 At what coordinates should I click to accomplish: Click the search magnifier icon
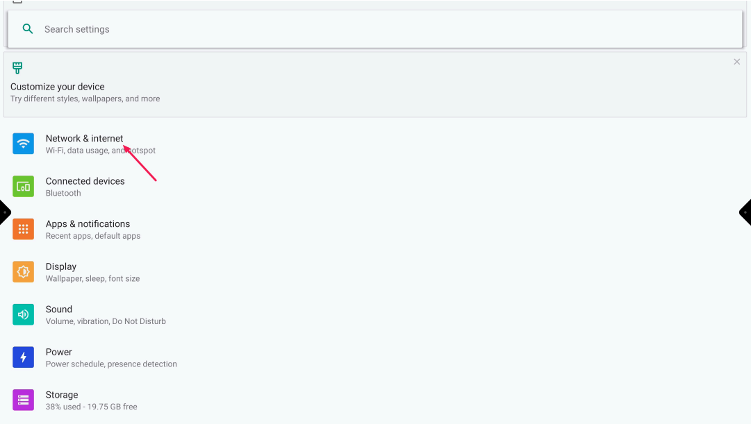(28, 29)
